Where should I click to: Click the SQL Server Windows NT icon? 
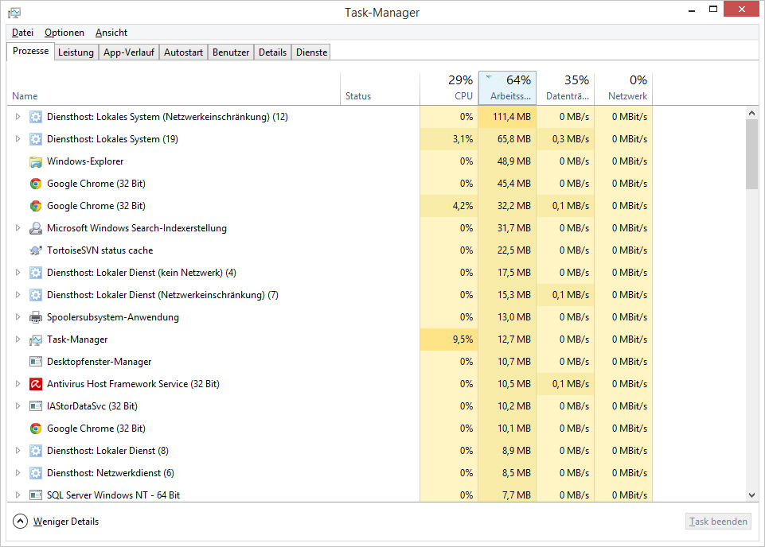pos(36,495)
